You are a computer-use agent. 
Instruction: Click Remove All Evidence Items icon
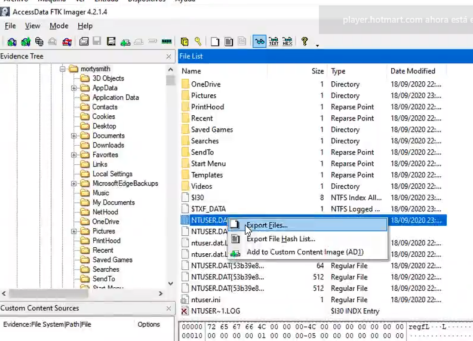[67, 42]
